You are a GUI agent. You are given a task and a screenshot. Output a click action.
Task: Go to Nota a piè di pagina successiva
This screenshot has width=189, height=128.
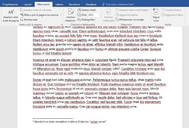point(41,15)
